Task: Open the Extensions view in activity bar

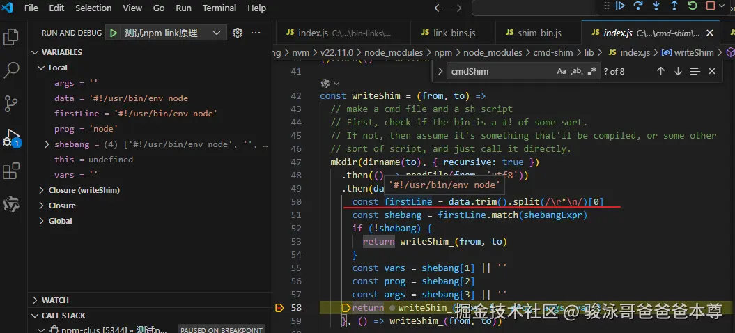Action: pos(12,171)
